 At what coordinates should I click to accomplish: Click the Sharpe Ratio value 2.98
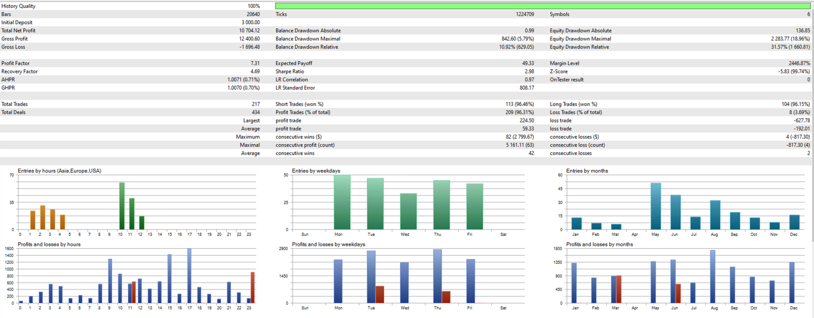[529, 71]
